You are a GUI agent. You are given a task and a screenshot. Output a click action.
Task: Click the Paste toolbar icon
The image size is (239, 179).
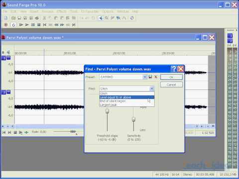pos(56,18)
